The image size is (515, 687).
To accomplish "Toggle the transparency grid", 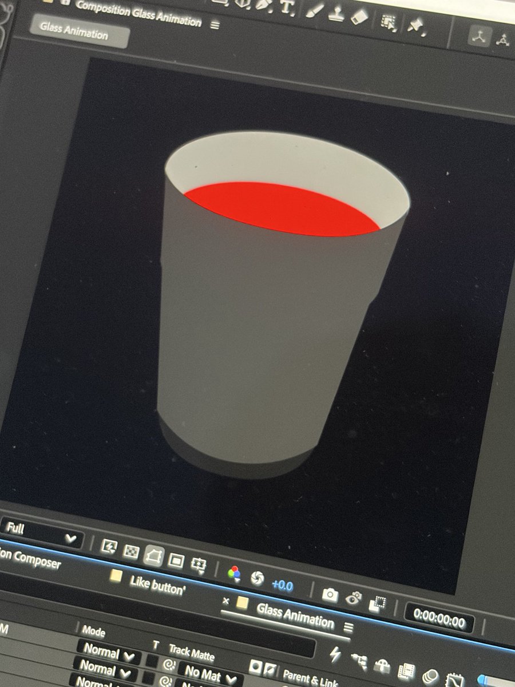I will pyautogui.click(x=132, y=551).
